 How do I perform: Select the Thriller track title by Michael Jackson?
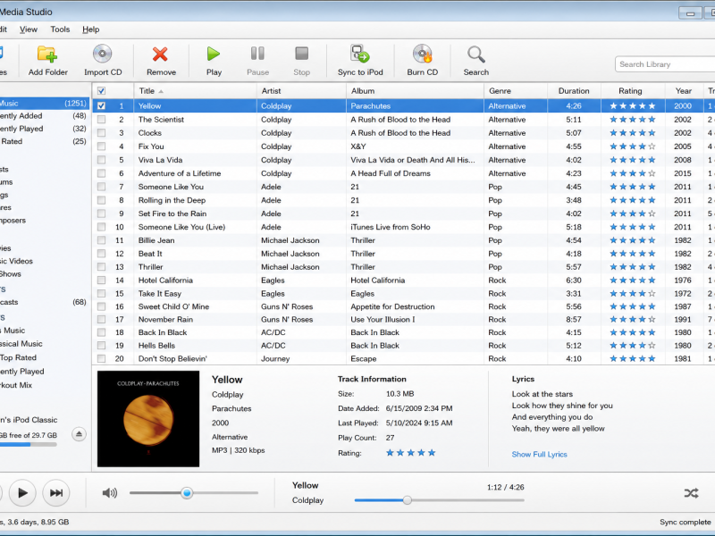pyautogui.click(x=150, y=267)
